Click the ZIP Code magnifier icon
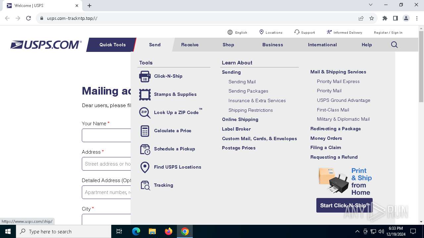The height and width of the screenshot is (238, 424). coord(145,113)
